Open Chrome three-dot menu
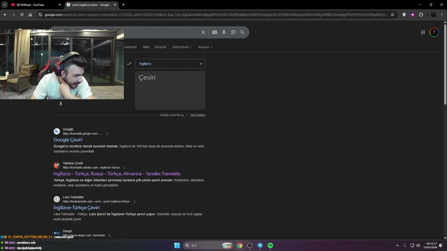The height and width of the screenshot is (251, 447). coord(442,15)
